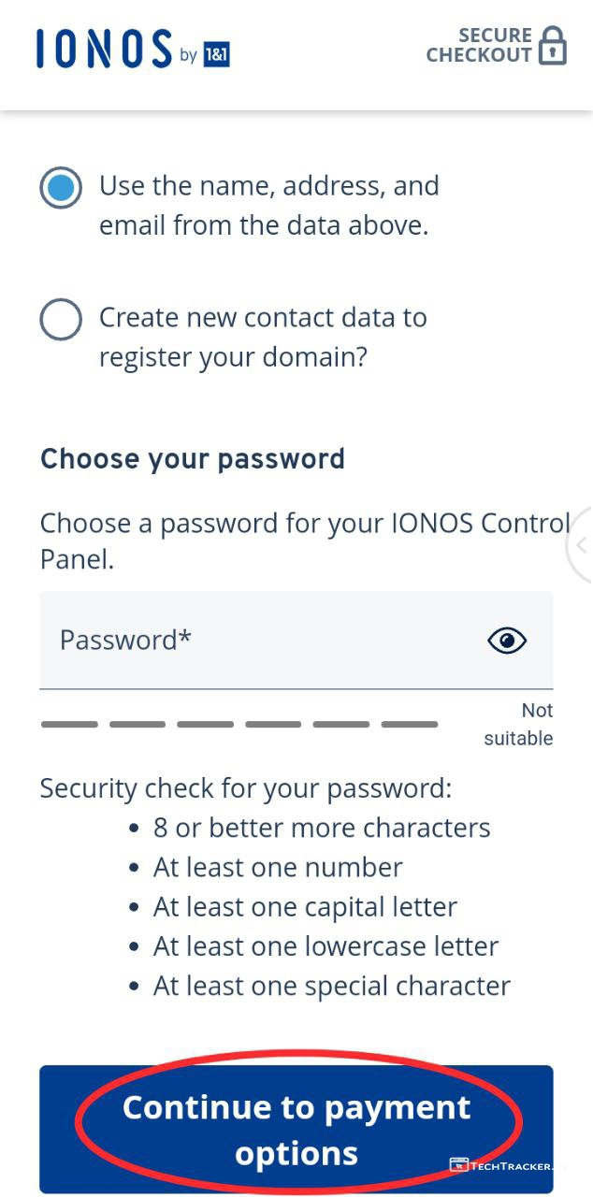Click the '8 or better more characters' requirement

(322, 828)
